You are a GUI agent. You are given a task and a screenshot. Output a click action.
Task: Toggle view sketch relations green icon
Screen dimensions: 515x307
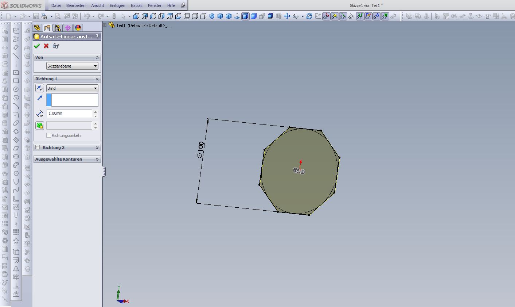click(360, 16)
